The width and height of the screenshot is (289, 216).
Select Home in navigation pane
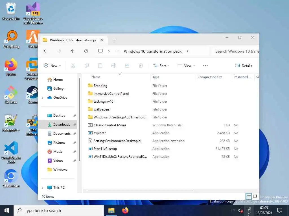[x=58, y=80]
